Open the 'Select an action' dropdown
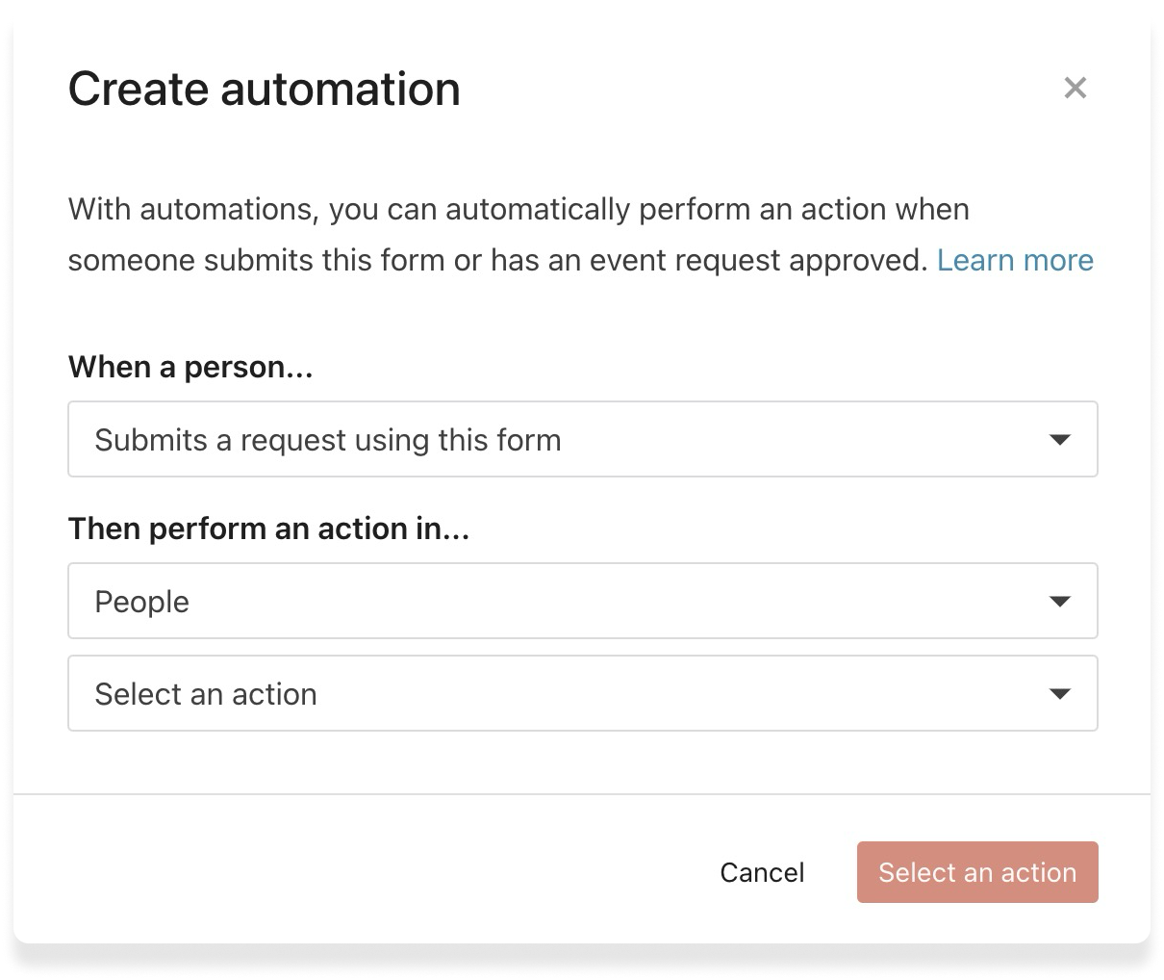The width and height of the screenshot is (1164, 980). 582,693
